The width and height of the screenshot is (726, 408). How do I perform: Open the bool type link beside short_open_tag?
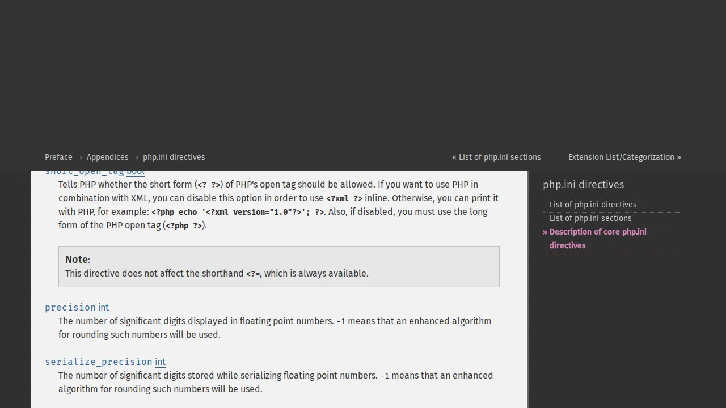(136, 171)
